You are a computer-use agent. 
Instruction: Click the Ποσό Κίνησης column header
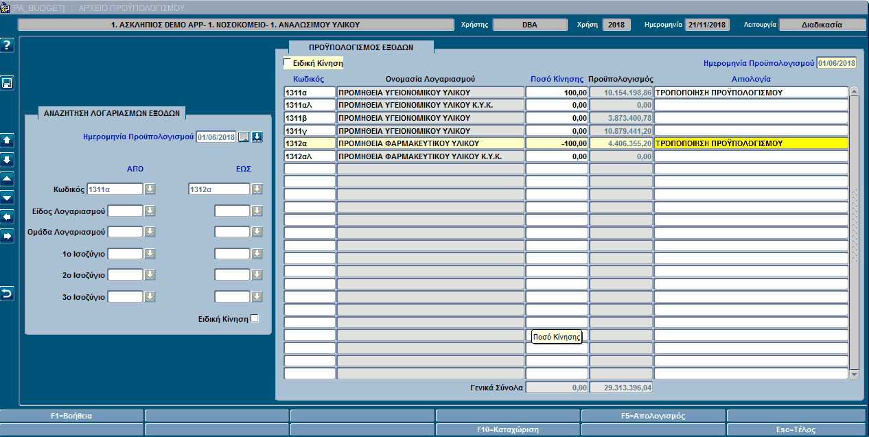(x=557, y=79)
